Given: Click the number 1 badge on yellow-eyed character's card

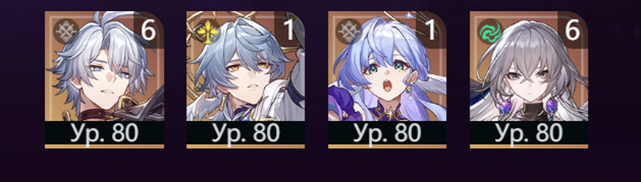Looking at the screenshot, I should point(289,30).
